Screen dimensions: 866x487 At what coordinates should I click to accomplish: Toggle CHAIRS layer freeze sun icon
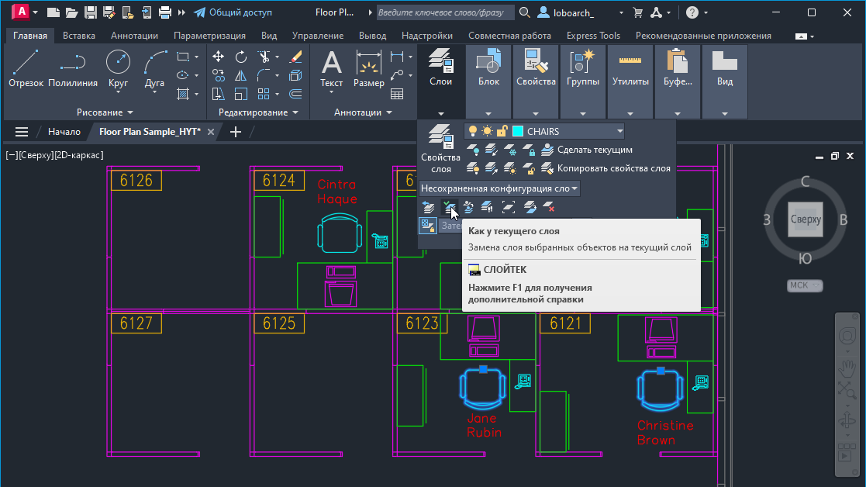coord(487,131)
